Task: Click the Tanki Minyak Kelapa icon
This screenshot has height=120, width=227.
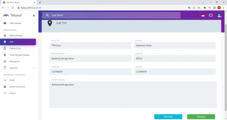Action: point(5,55)
